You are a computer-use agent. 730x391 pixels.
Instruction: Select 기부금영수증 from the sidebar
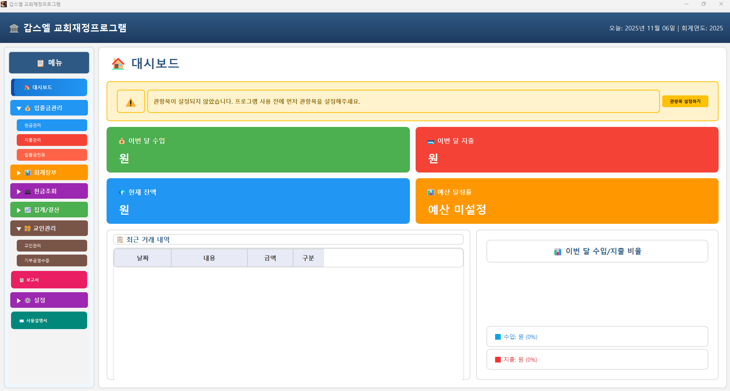51,260
